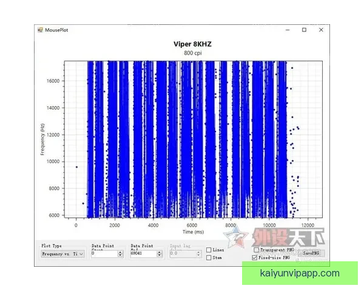Viewport: 364px width, 291px height.
Task: Click the 14000 y-axis tick label
Action: tap(53, 108)
